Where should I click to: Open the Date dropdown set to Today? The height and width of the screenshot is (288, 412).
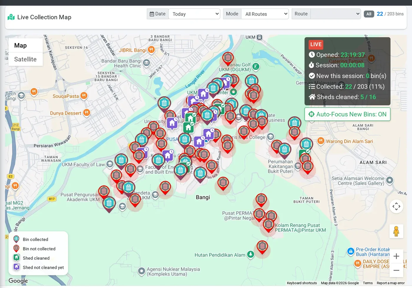194,14
